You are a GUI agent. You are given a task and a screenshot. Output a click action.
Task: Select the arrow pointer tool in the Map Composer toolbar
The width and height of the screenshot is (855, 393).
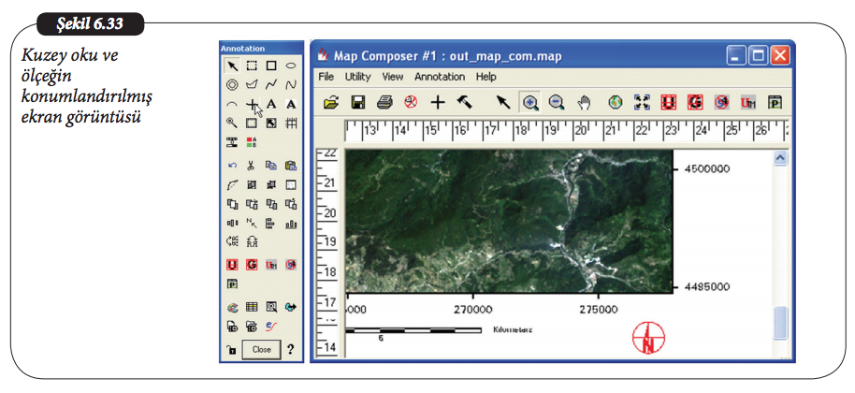point(503,103)
